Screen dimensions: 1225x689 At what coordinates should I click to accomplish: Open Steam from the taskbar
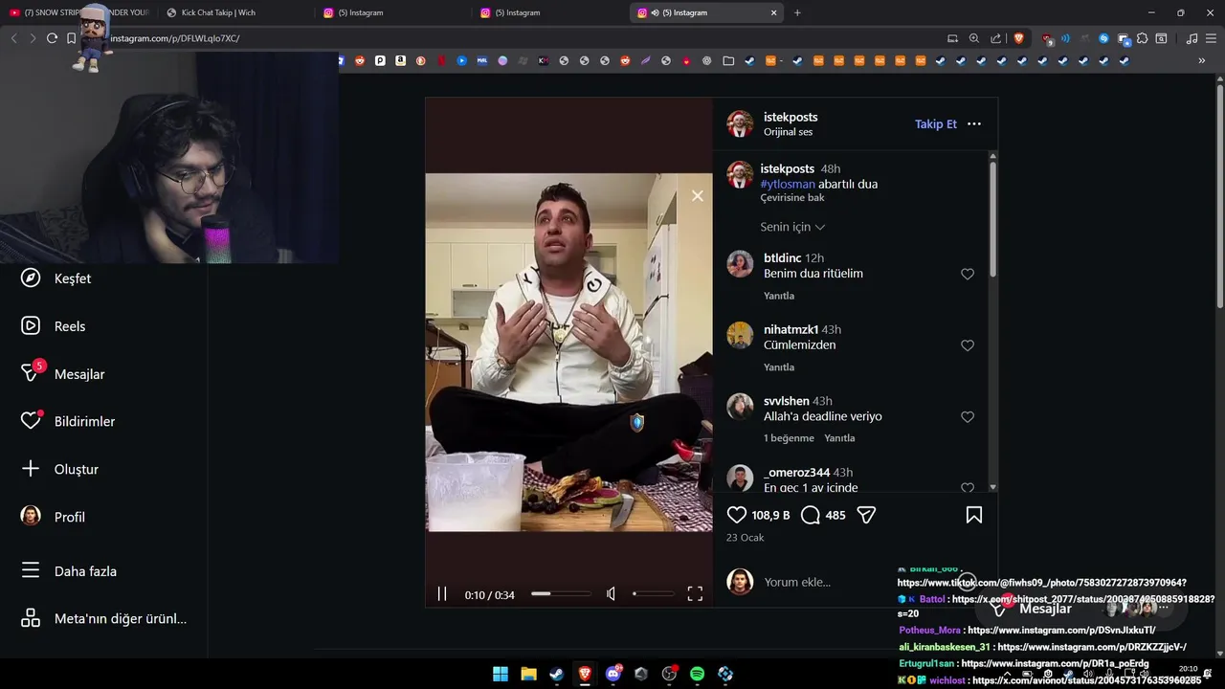point(556,674)
